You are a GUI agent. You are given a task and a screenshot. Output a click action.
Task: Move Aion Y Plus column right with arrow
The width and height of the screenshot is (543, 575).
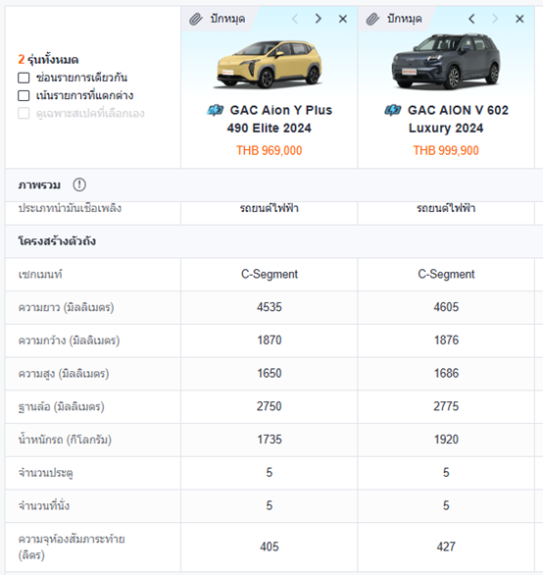[x=318, y=19]
